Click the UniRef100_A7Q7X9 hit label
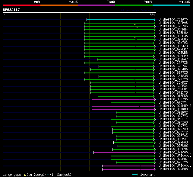This screenshot has height=177, width=193. pos(173,129)
